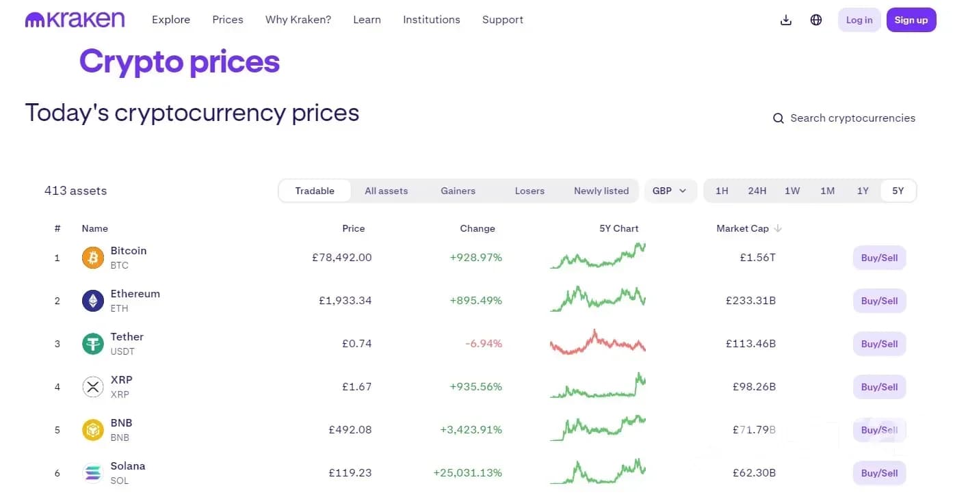Open the GBP currency dropdown
The image size is (955, 499).
point(670,191)
